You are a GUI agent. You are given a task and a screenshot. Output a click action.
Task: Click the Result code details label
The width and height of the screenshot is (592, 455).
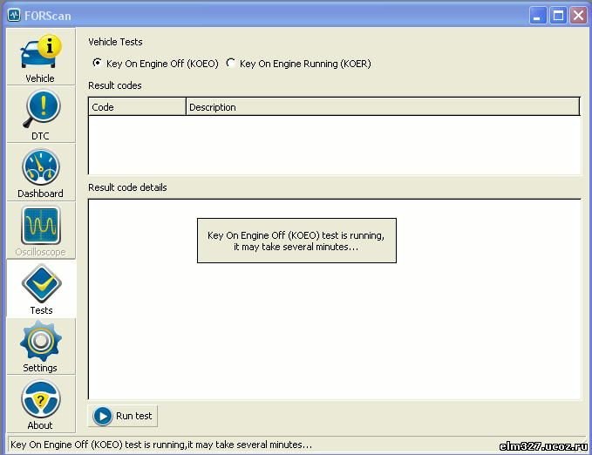click(127, 187)
